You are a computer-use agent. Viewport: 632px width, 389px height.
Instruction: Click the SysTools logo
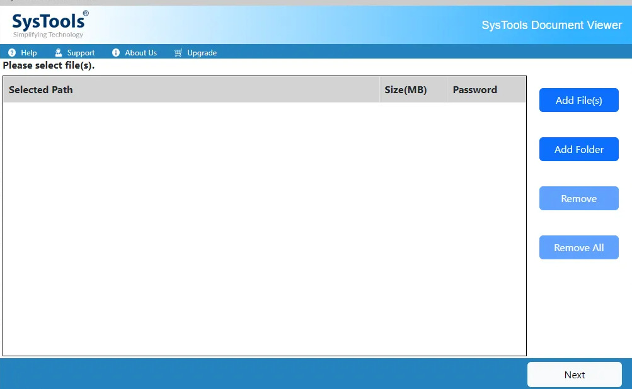50,25
